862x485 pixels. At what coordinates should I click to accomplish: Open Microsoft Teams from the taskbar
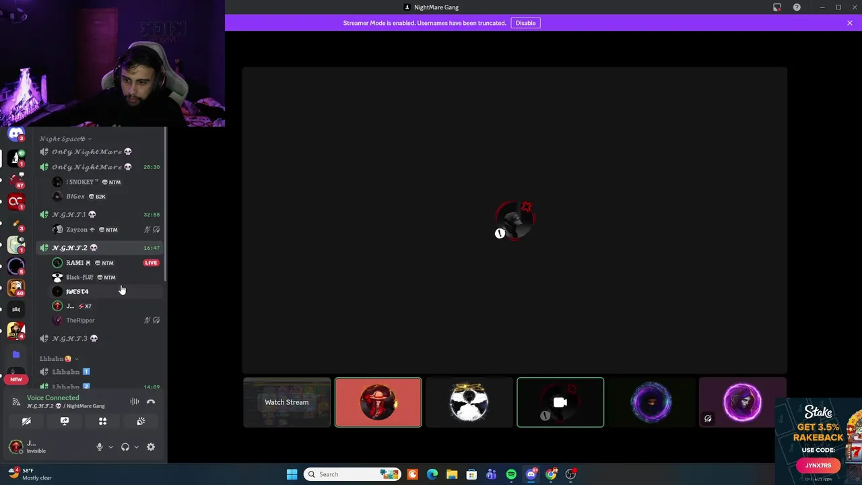[x=492, y=474]
